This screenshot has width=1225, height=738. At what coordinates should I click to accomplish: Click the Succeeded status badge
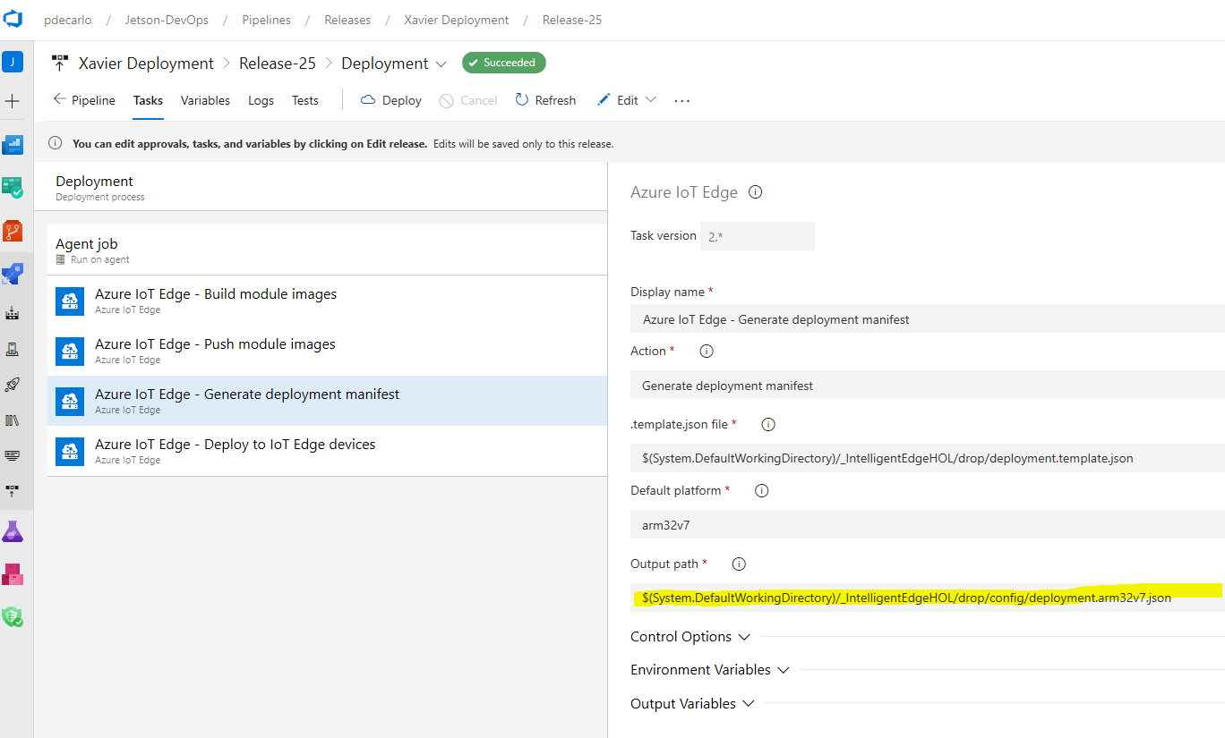click(503, 63)
